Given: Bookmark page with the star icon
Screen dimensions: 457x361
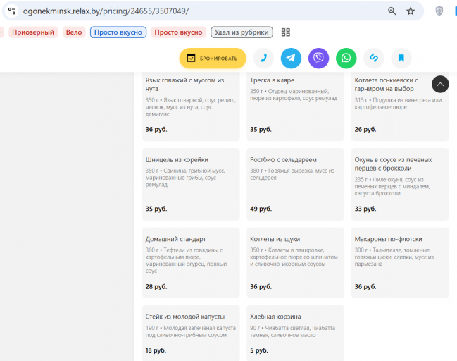Looking at the screenshot, I should [x=411, y=11].
